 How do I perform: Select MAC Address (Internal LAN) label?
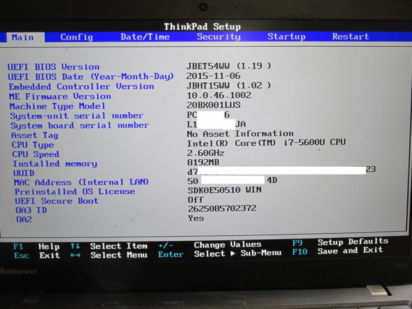pyautogui.click(x=81, y=182)
